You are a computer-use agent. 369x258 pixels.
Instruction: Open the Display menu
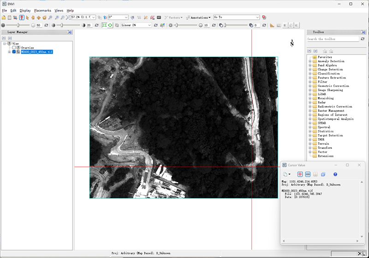(25, 10)
